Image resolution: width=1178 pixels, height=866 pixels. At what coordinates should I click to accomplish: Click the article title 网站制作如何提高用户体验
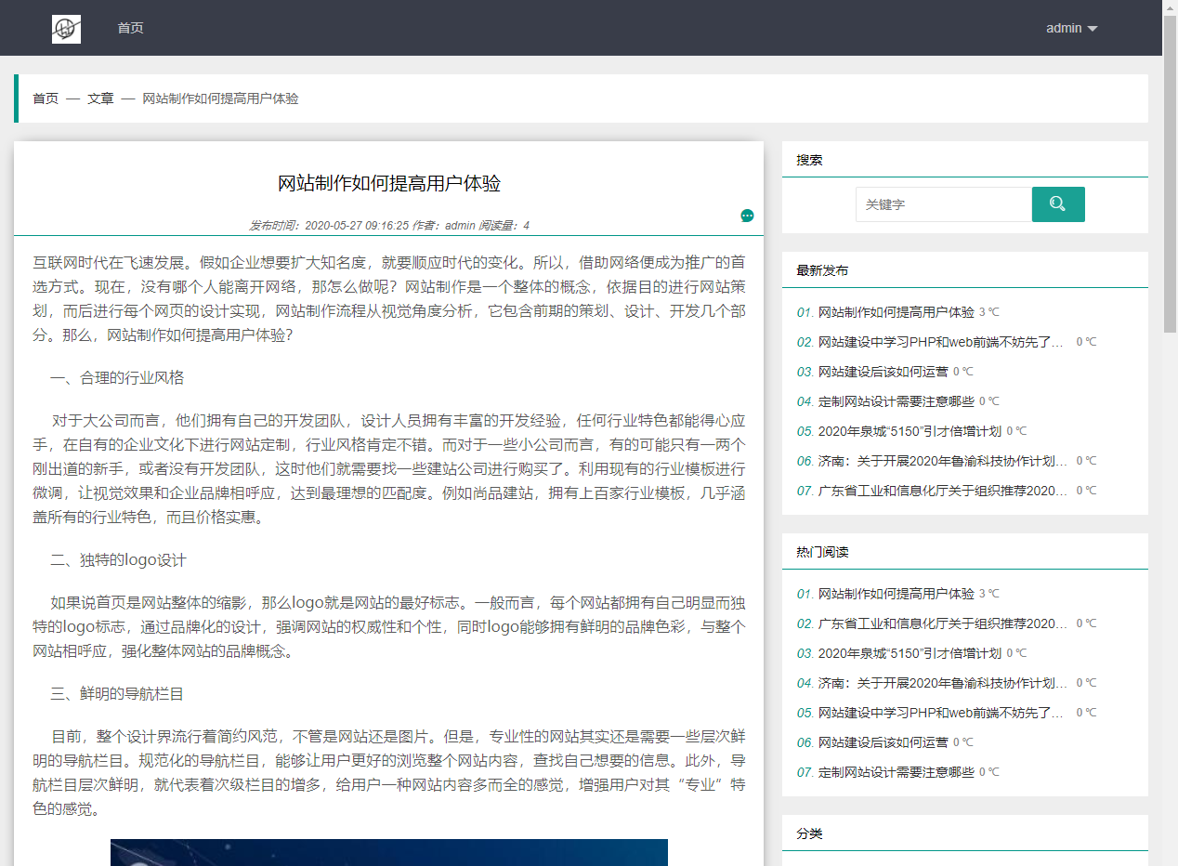(x=389, y=184)
